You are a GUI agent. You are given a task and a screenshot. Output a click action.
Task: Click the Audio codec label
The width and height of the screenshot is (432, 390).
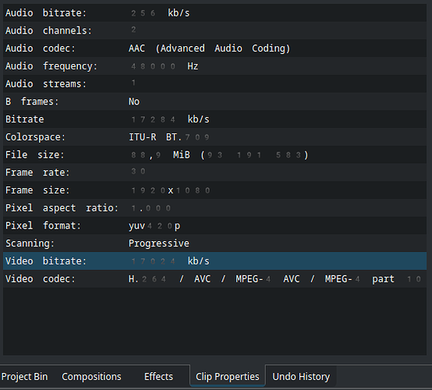point(41,48)
